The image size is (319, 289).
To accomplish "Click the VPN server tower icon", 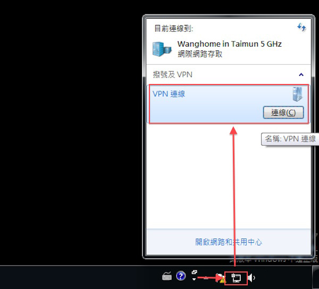I will pos(297,94).
